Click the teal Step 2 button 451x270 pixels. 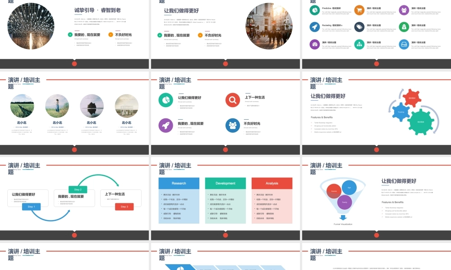pyautogui.click(x=78, y=189)
